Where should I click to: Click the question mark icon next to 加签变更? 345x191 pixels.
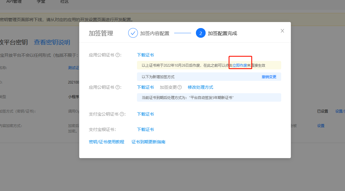[178, 87]
